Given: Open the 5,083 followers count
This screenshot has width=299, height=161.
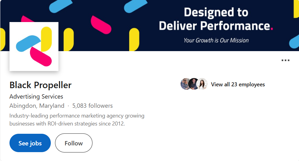Looking at the screenshot, I should (92, 106).
